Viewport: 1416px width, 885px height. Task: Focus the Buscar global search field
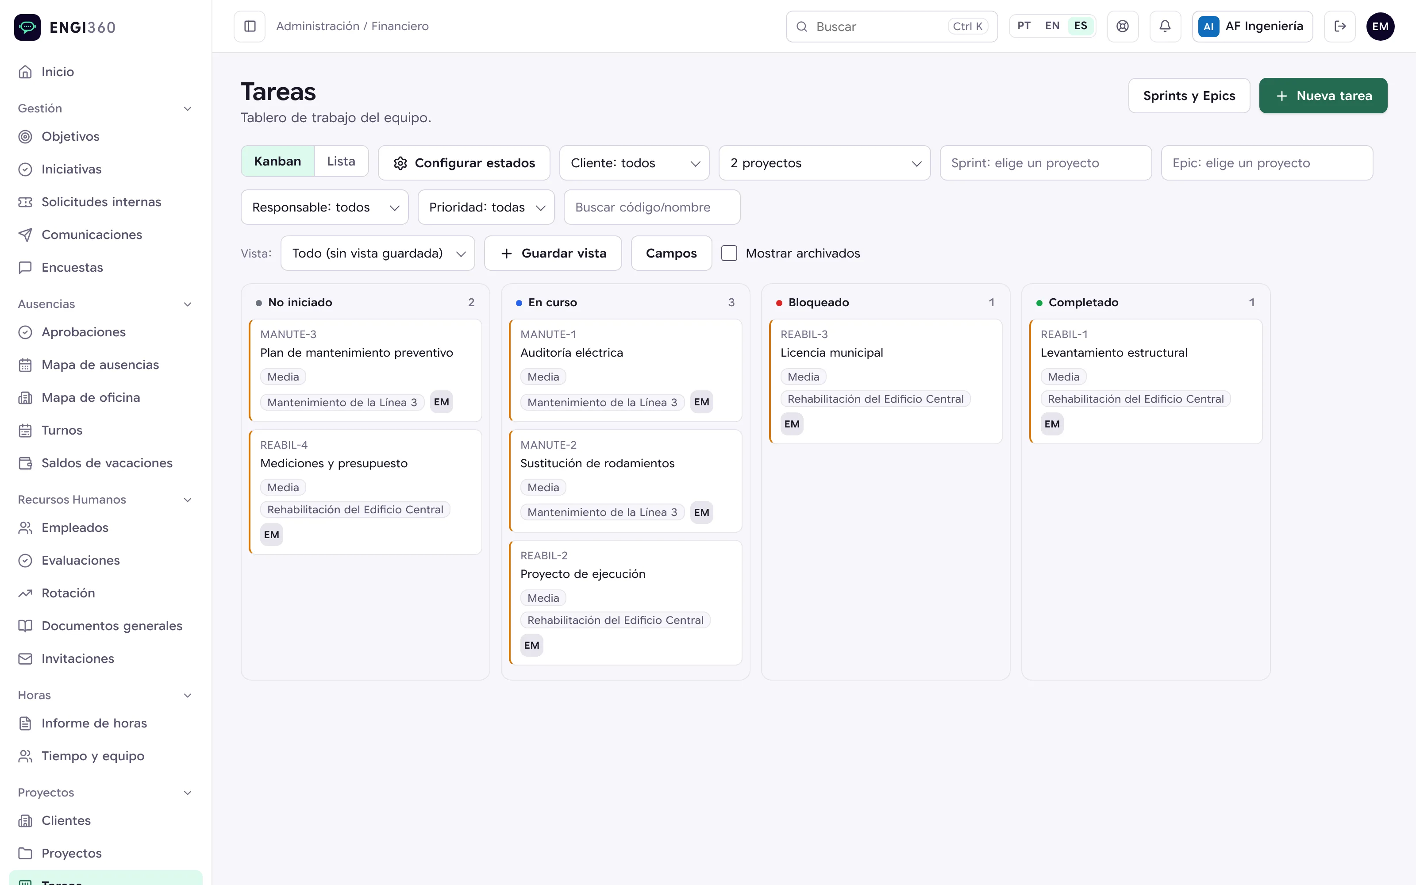(892, 27)
